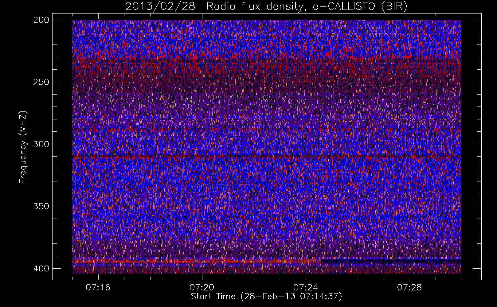Click the bright red emission band near 395 MHz

(x=197, y=262)
